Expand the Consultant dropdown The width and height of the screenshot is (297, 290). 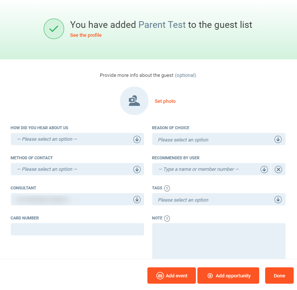pyautogui.click(x=137, y=199)
